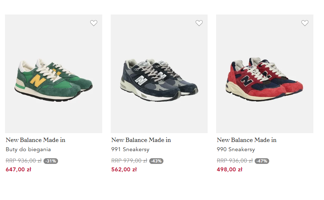Select the third New Balance Made in title

(247, 140)
